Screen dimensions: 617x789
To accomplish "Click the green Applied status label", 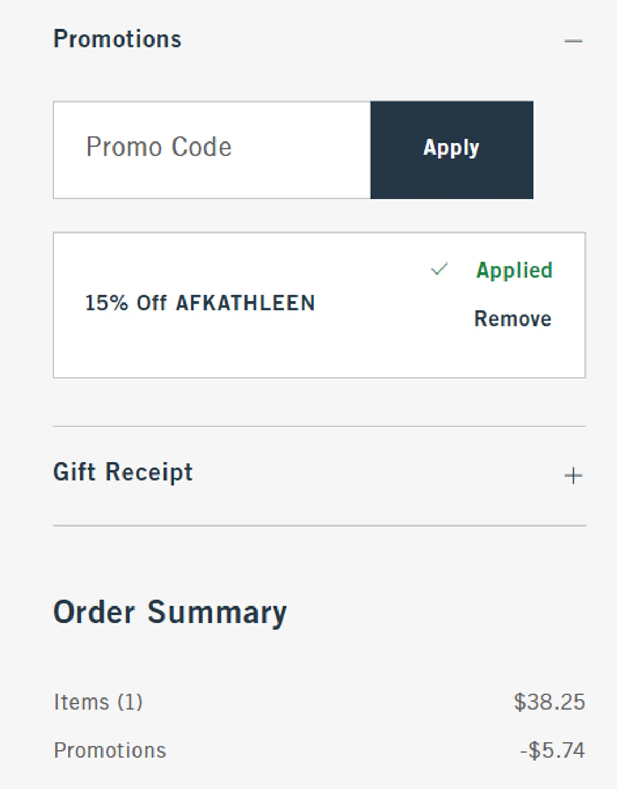I will (514, 270).
